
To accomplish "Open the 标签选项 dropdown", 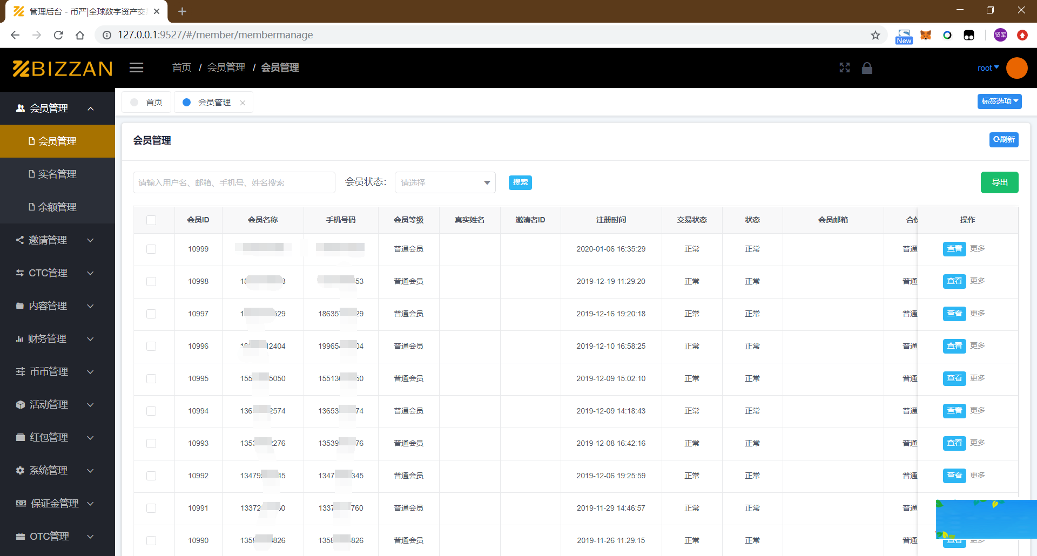I will click(999, 101).
